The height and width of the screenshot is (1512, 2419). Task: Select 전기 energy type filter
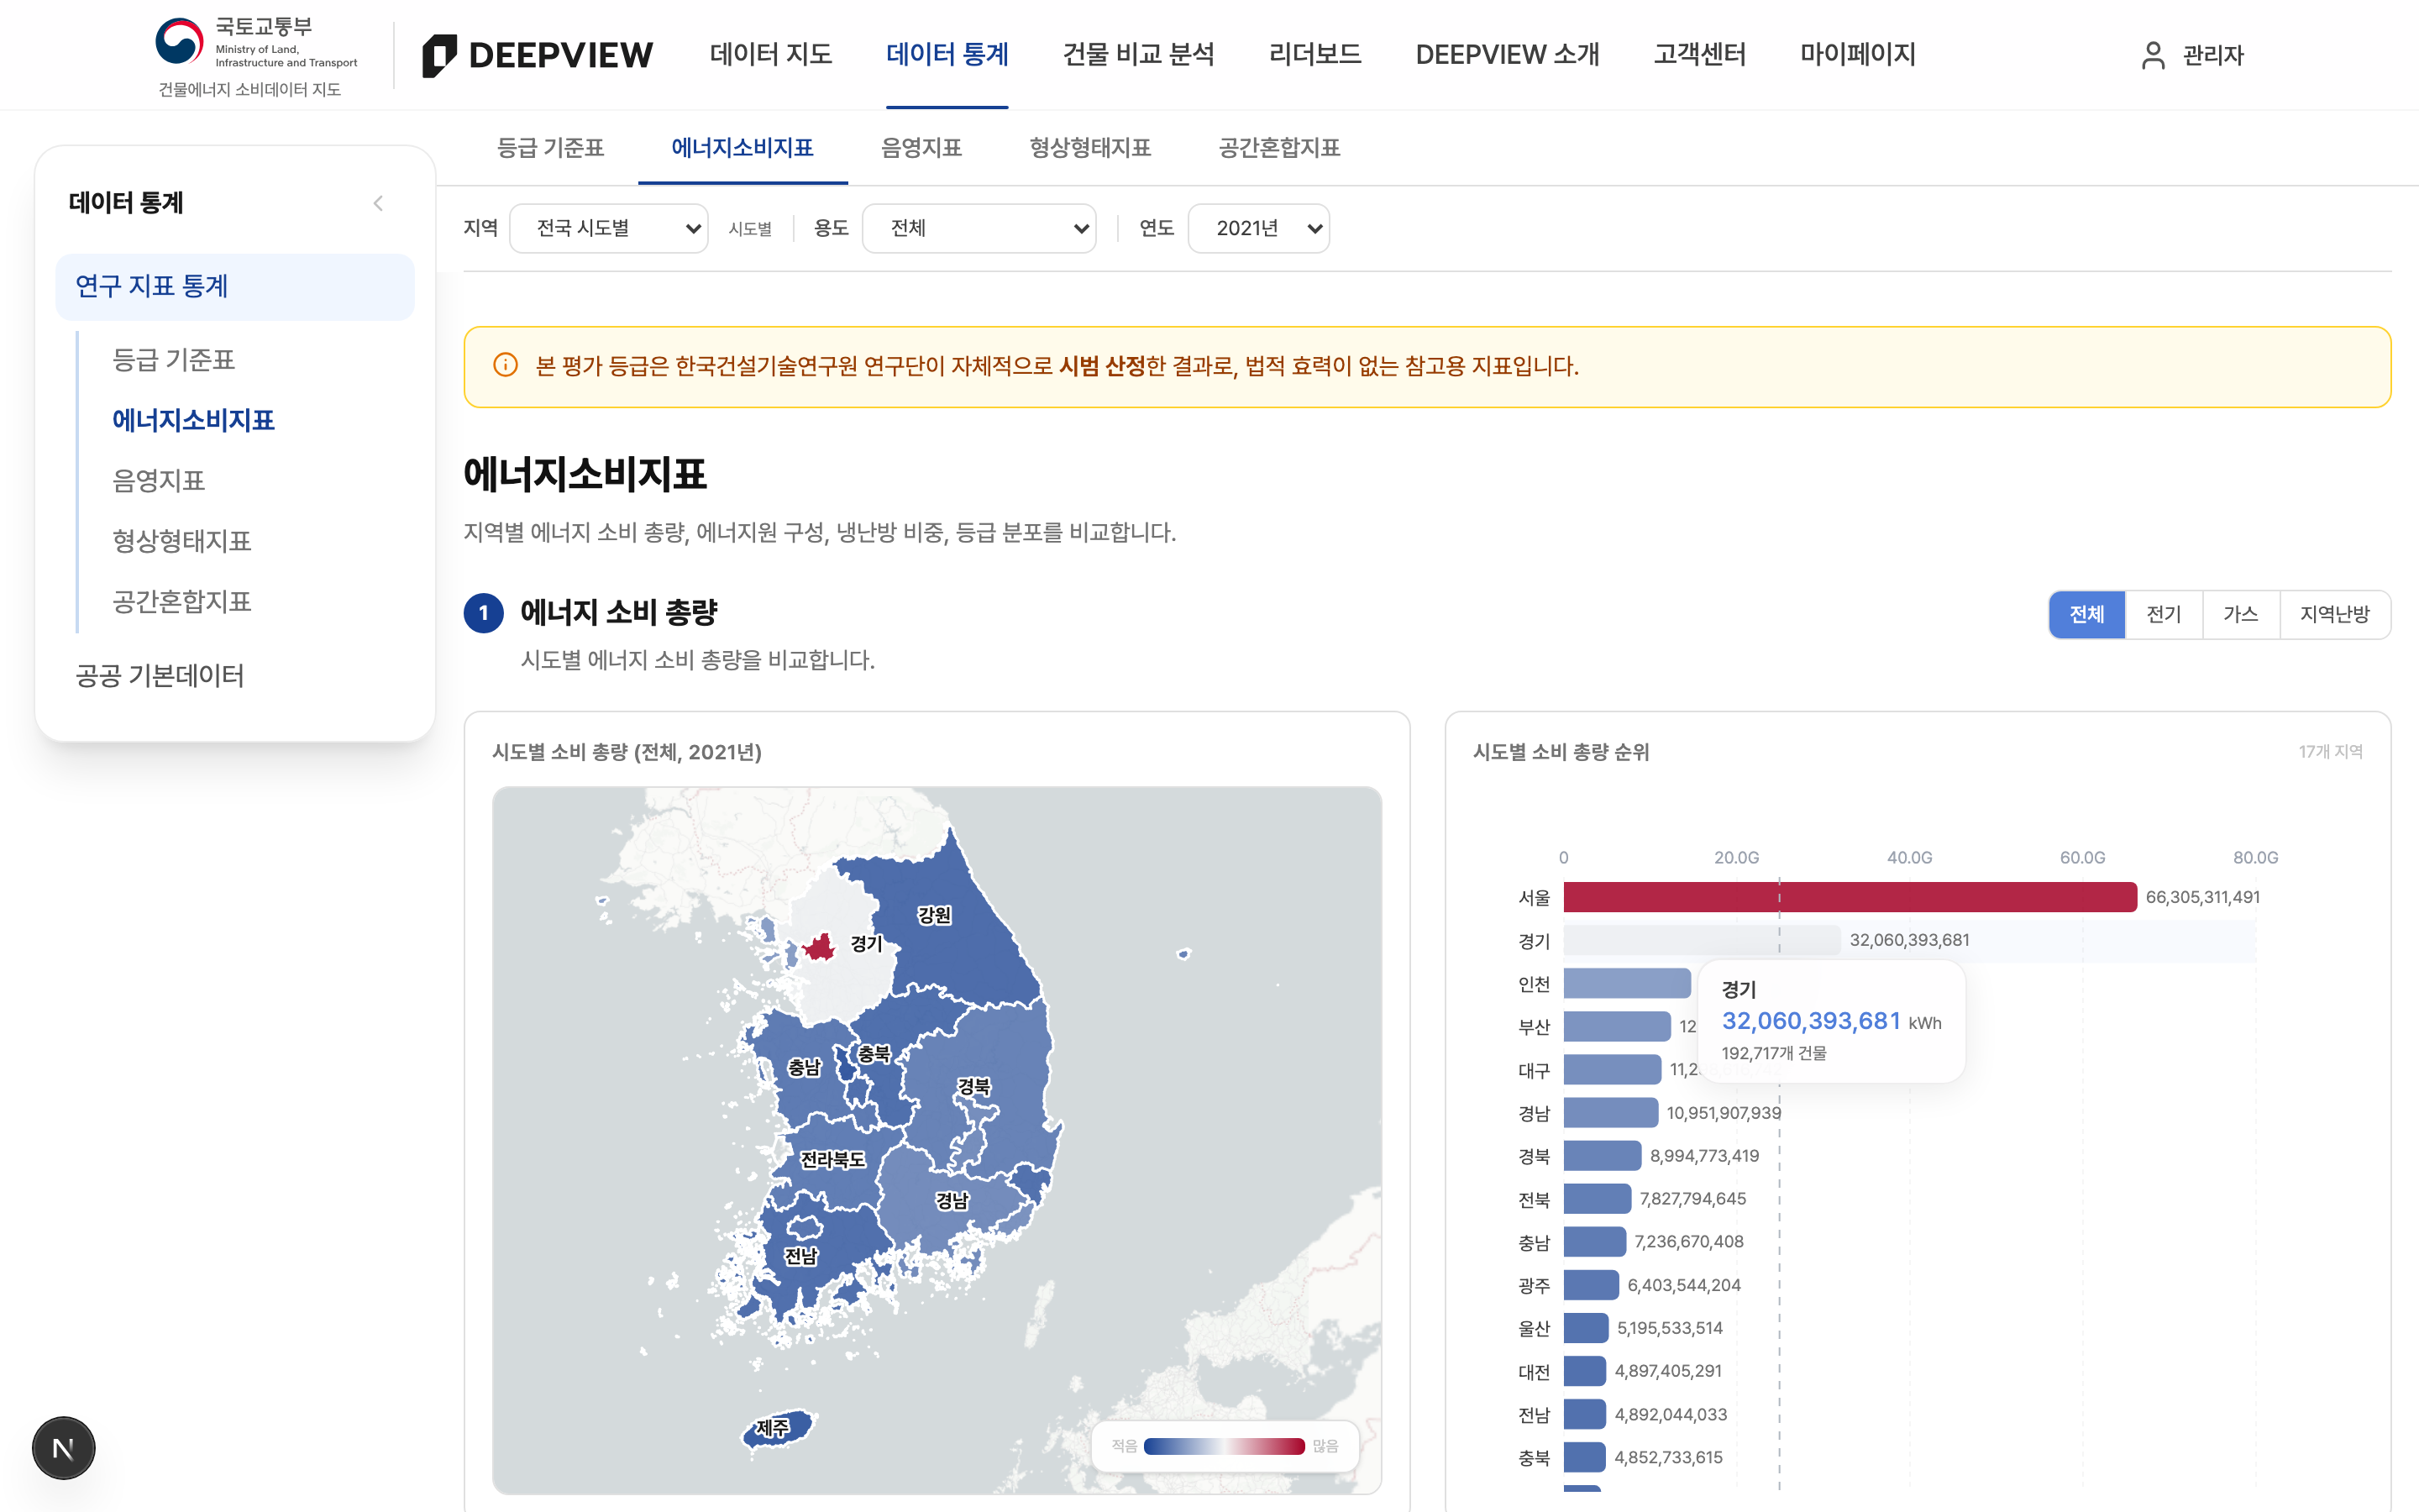click(x=2165, y=614)
